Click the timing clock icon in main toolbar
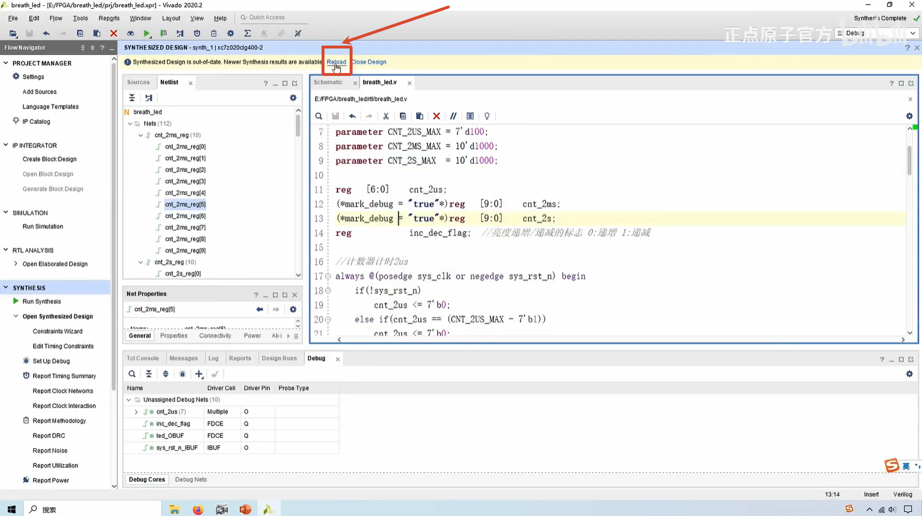This screenshot has height=516, width=922. point(197,33)
